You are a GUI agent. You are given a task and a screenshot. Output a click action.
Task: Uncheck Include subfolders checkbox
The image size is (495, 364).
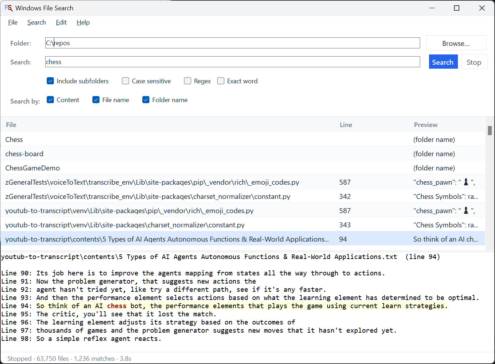pos(50,81)
